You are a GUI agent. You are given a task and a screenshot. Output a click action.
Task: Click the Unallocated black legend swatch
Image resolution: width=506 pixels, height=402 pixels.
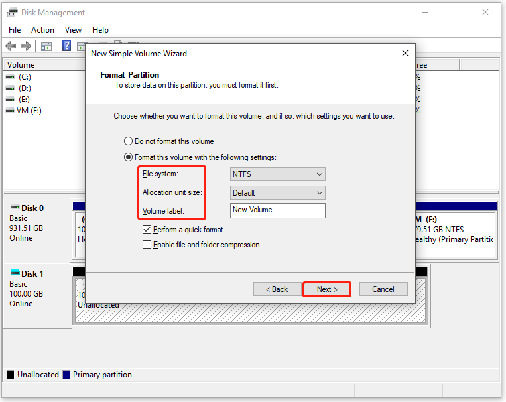pyautogui.click(x=11, y=375)
